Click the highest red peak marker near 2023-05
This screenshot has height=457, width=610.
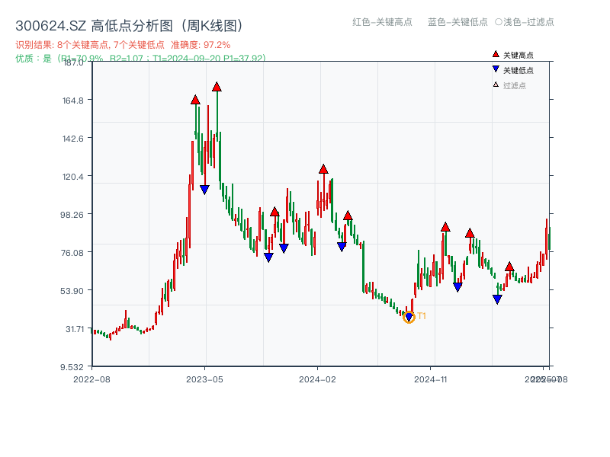[x=216, y=88]
